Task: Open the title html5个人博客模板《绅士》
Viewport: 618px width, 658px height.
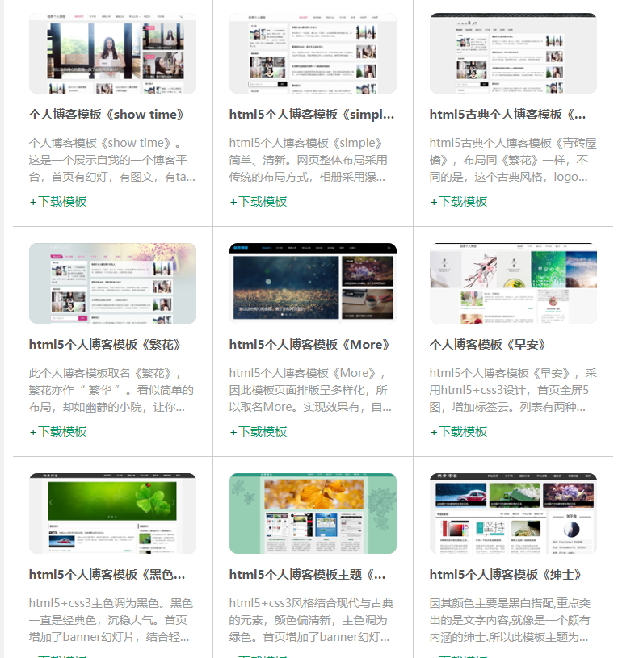Action: pos(506,575)
